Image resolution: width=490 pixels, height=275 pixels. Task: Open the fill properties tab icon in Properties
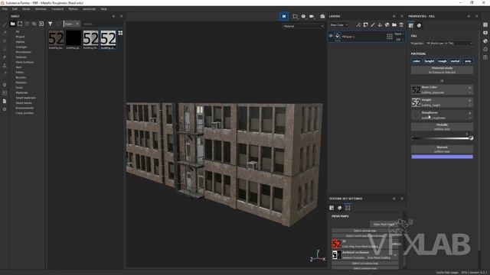411,25
